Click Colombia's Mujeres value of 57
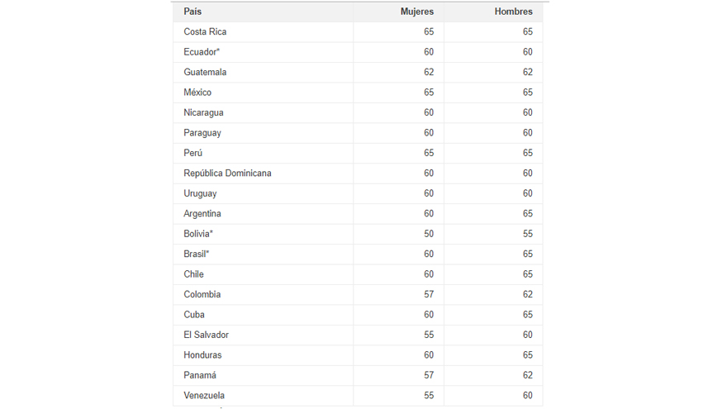Viewport: 727px width, 409px height. coord(429,294)
